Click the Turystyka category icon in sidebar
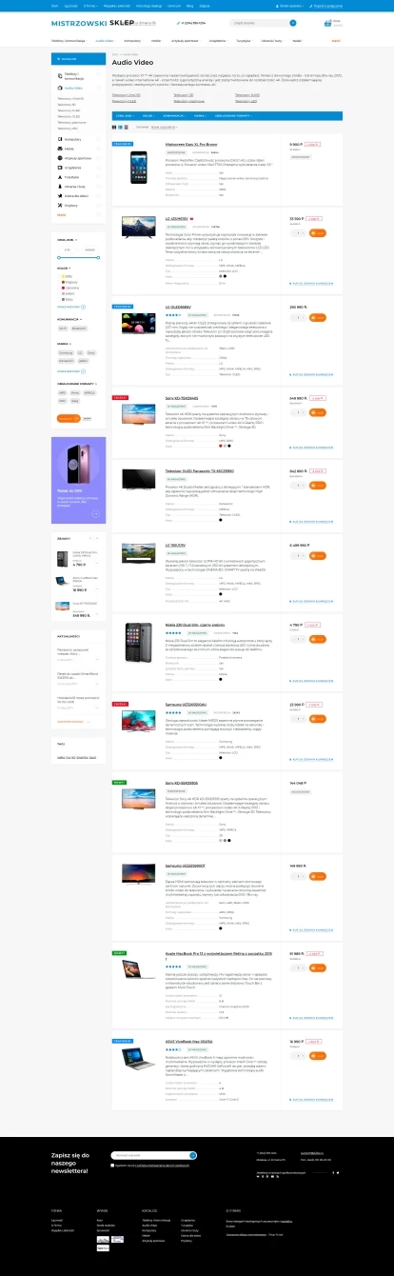The width and height of the screenshot is (394, 1276). click(60, 177)
